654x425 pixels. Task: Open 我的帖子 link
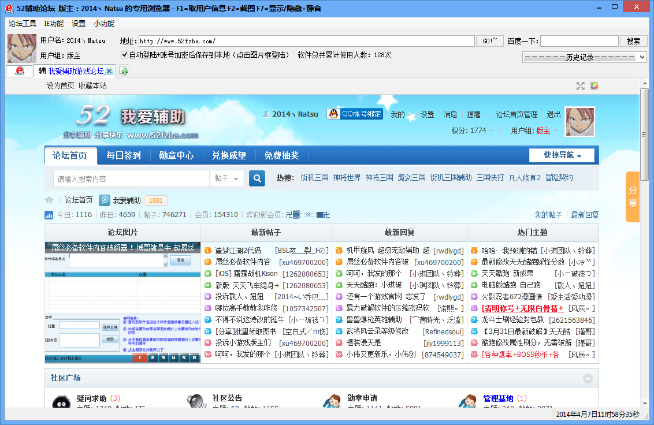click(x=548, y=215)
